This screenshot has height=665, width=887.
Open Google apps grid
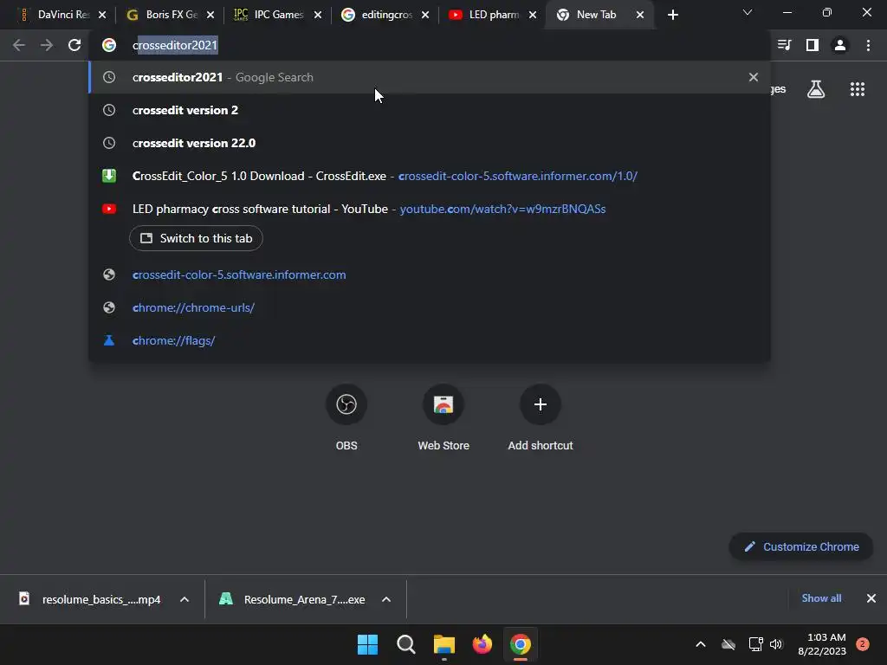coord(857,89)
